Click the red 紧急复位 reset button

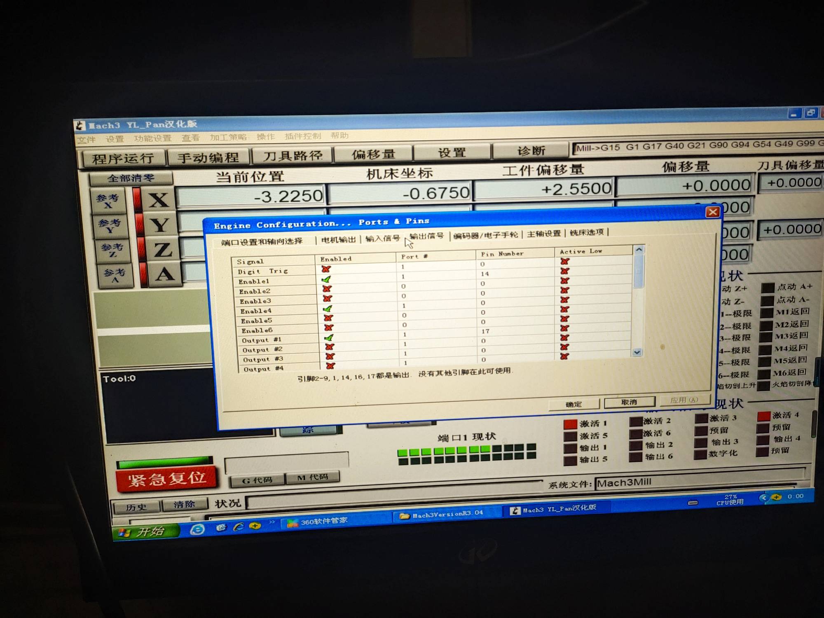(x=166, y=479)
